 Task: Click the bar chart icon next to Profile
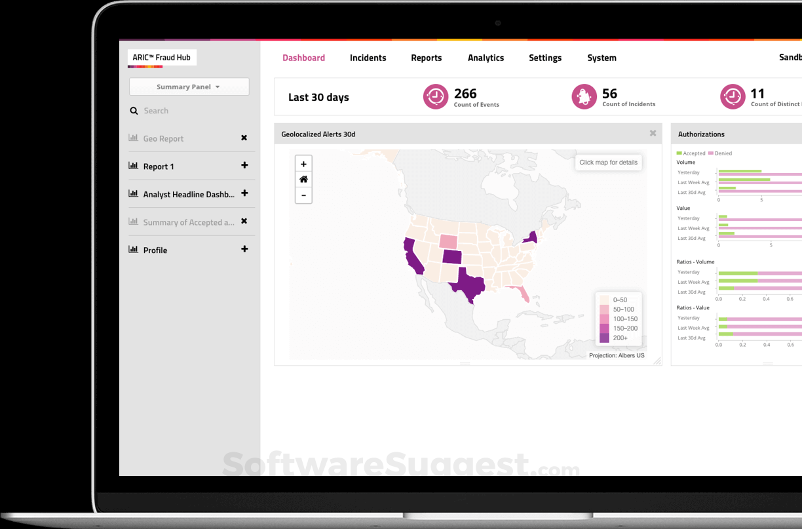point(133,248)
